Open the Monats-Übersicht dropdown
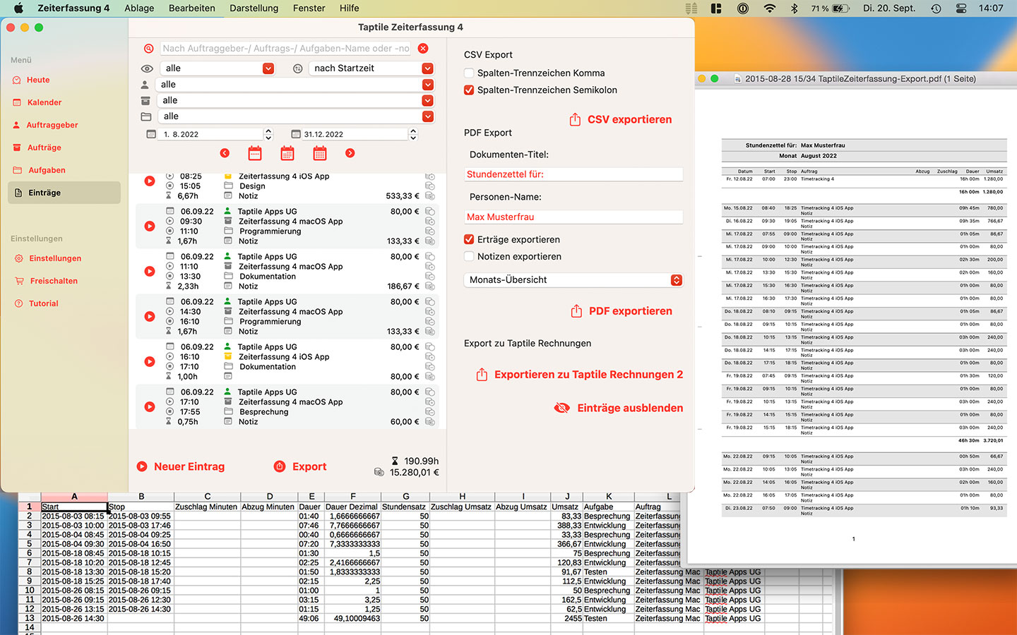The height and width of the screenshot is (635, 1017). [x=573, y=280]
